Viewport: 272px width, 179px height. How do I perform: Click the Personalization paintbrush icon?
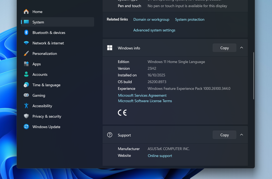pos(26,53)
